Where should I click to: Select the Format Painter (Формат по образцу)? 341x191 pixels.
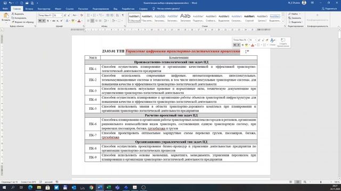(23, 22)
